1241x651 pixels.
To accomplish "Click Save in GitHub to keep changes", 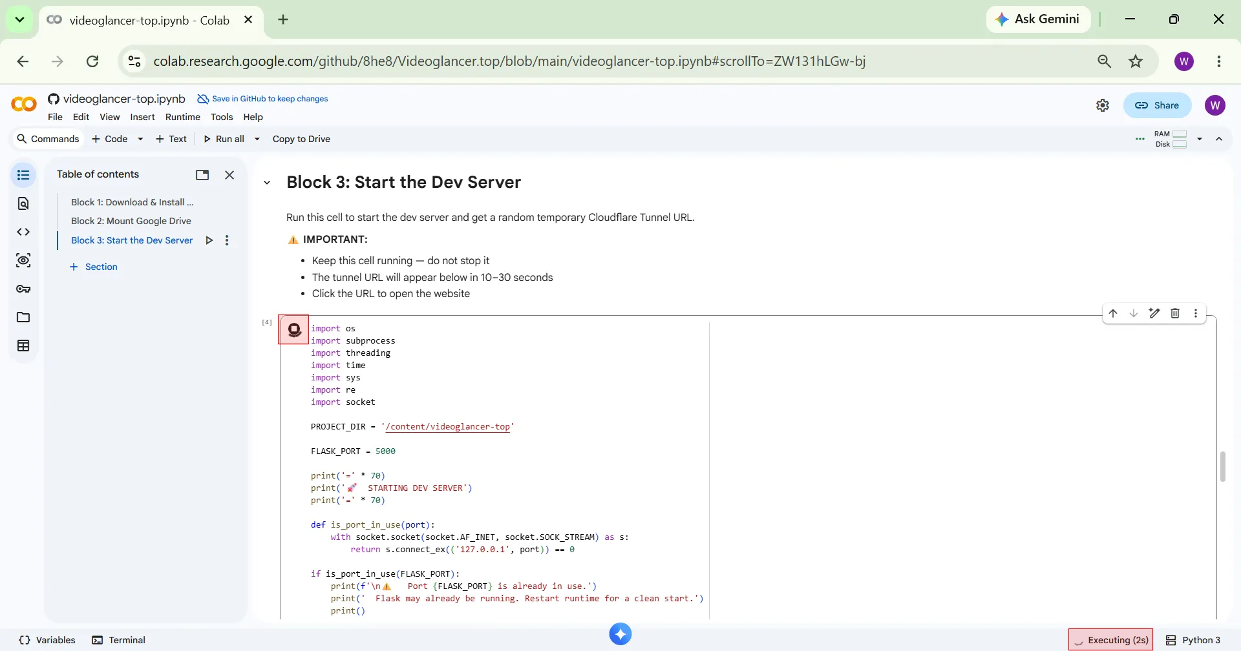I will (x=262, y=99).
